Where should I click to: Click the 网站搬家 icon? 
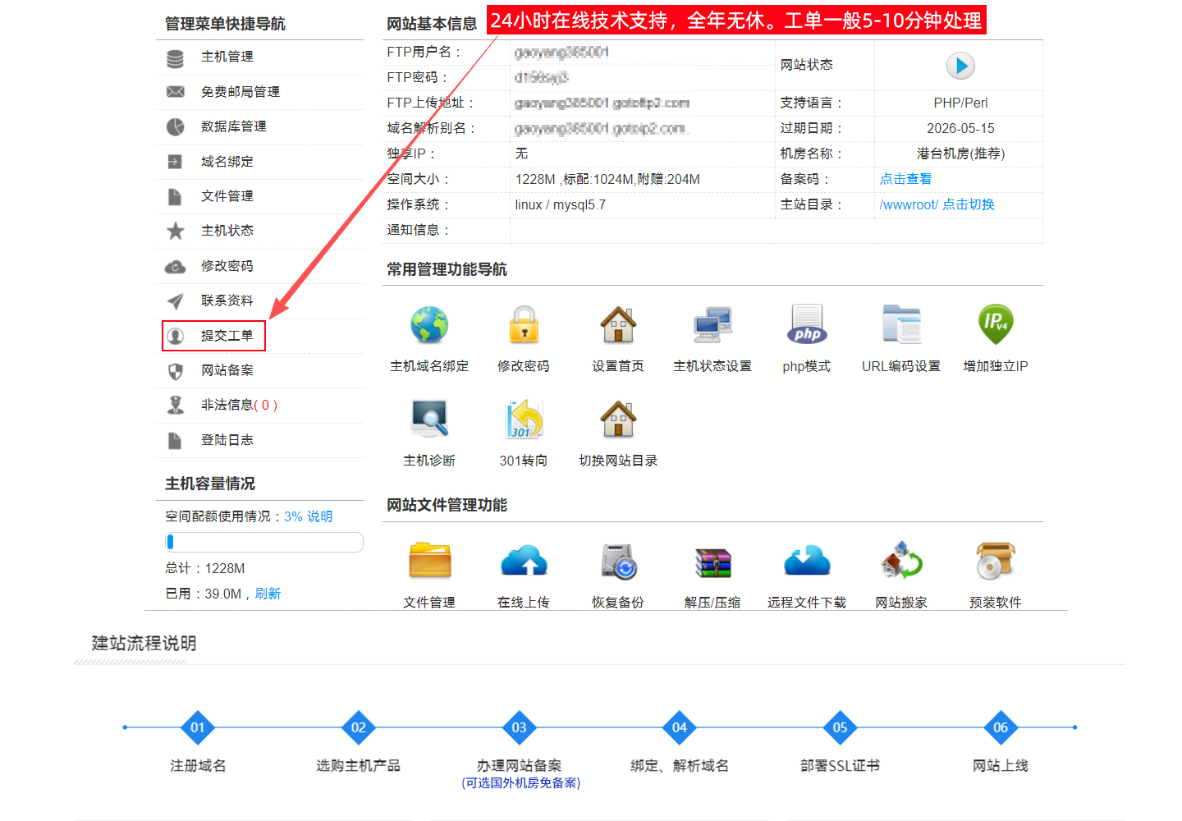(x=901, y=562)
